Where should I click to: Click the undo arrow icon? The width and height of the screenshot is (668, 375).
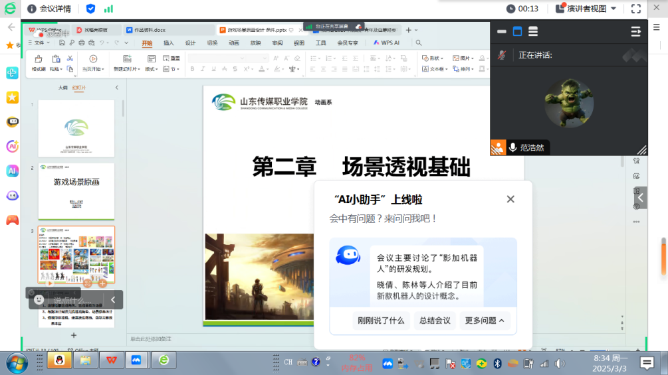pyautogui.click(x=102, y=42)
